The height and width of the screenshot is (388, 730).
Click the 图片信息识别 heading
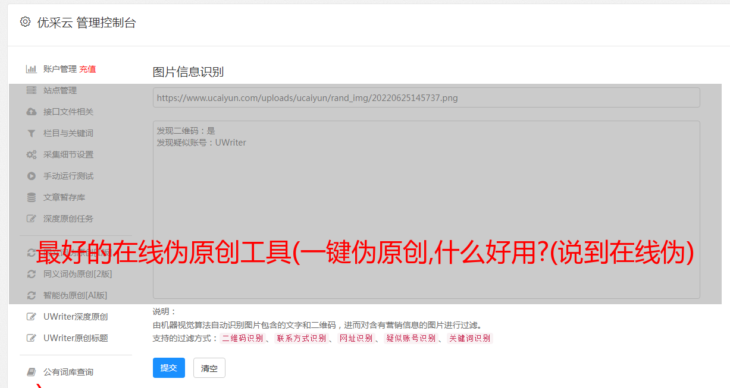(x=188, y=72)
